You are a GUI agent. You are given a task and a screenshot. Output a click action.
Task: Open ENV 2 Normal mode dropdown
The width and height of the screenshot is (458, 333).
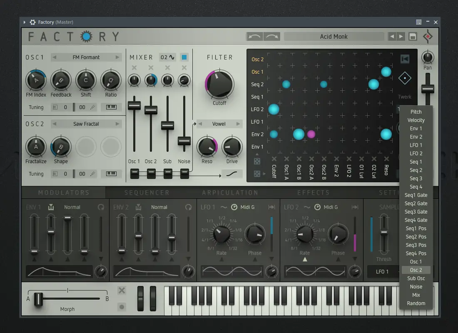click(159, 207)
